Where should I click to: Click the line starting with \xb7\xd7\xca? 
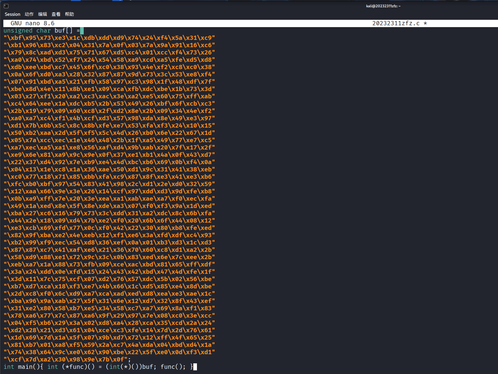coord(109,287)
